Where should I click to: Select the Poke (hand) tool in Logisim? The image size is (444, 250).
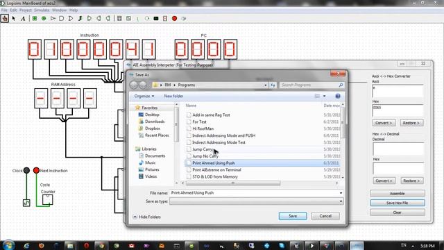click(x=5, y=19)
